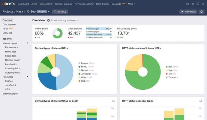Image resolution: width=207 pixels, height=120 pixels.
Task: Open Crawl log
Action: [7, 33]
